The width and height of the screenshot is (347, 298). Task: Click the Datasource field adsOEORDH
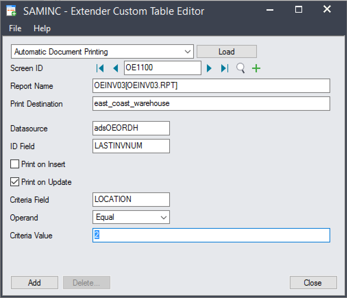[131, 128]
